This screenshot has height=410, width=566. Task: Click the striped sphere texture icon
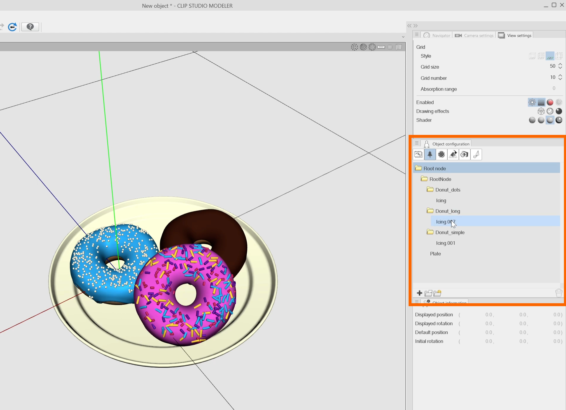[441, 154]
